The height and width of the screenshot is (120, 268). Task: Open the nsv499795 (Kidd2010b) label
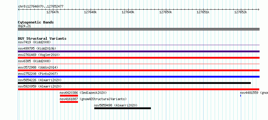[37, 48]
